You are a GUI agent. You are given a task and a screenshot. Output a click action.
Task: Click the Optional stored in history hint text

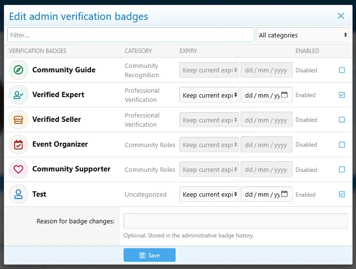pyautogui.click(x=189, y=235)
